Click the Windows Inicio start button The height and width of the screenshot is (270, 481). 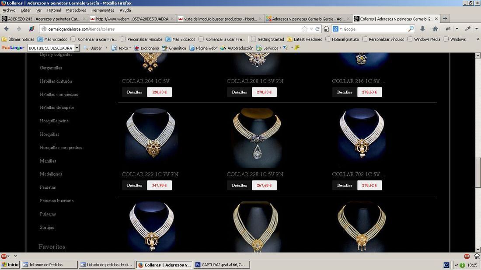pyautogui.click(x=10, y=265)
